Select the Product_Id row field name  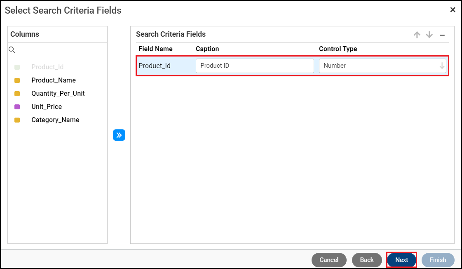pos(155,66)
